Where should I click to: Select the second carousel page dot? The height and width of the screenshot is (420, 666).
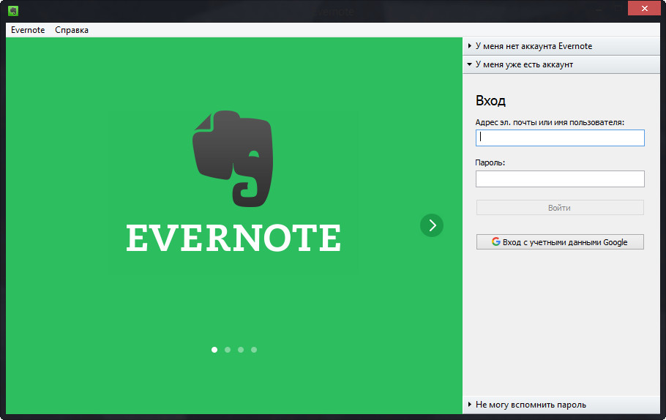(x=228, y=350)
